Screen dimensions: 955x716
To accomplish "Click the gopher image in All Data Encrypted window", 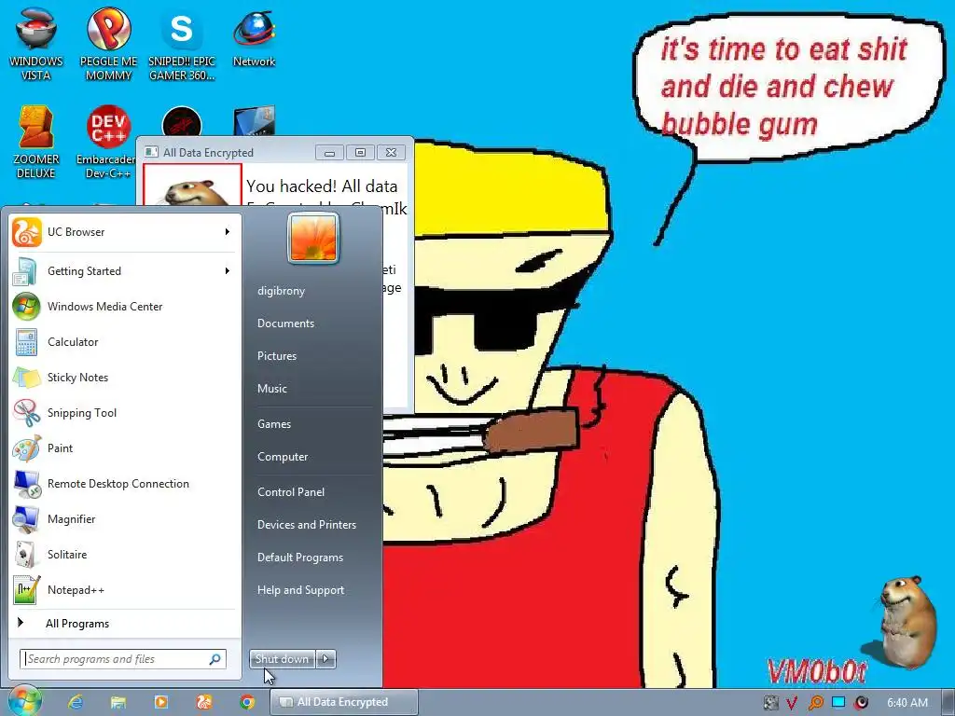I will coord(192,186).
